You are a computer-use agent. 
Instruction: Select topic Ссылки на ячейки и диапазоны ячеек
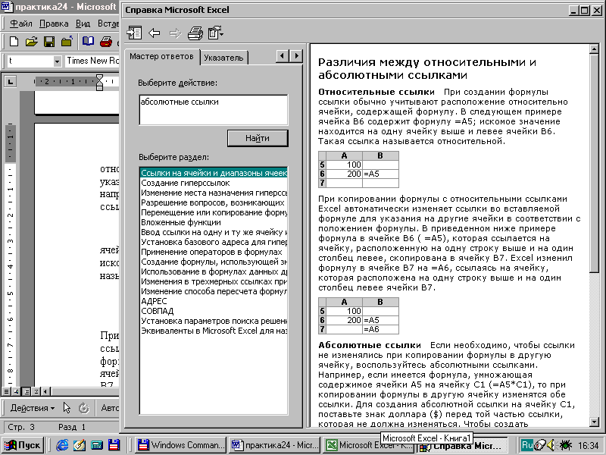[x=214, y=173]
